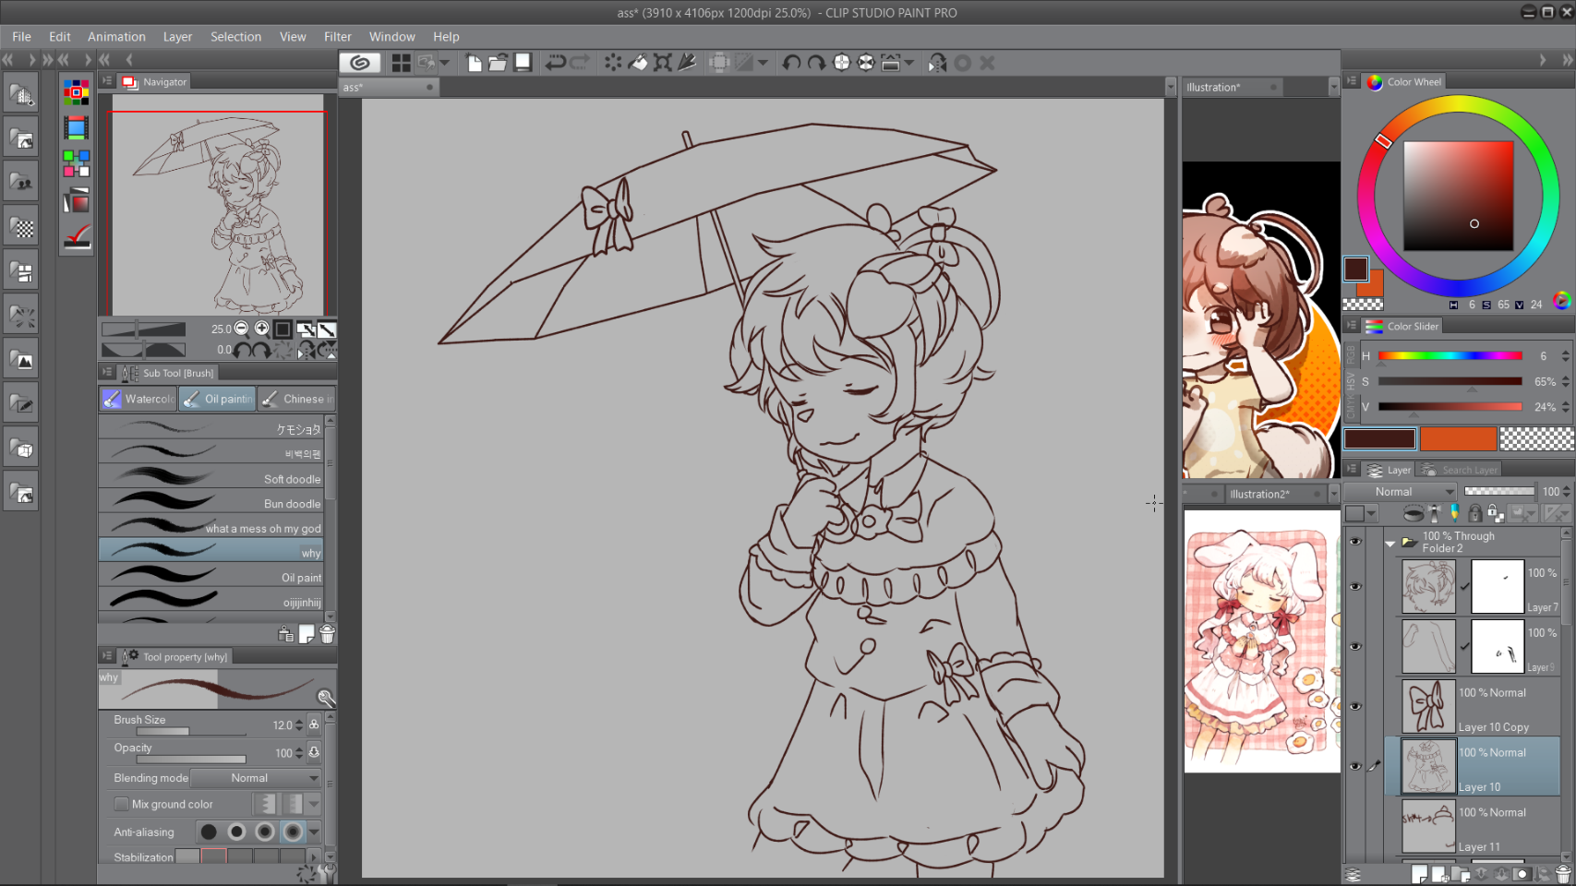Delete layer using trash can icon
The width and height of the screenshot is (1576, 886).
(x=1563, y=873)
